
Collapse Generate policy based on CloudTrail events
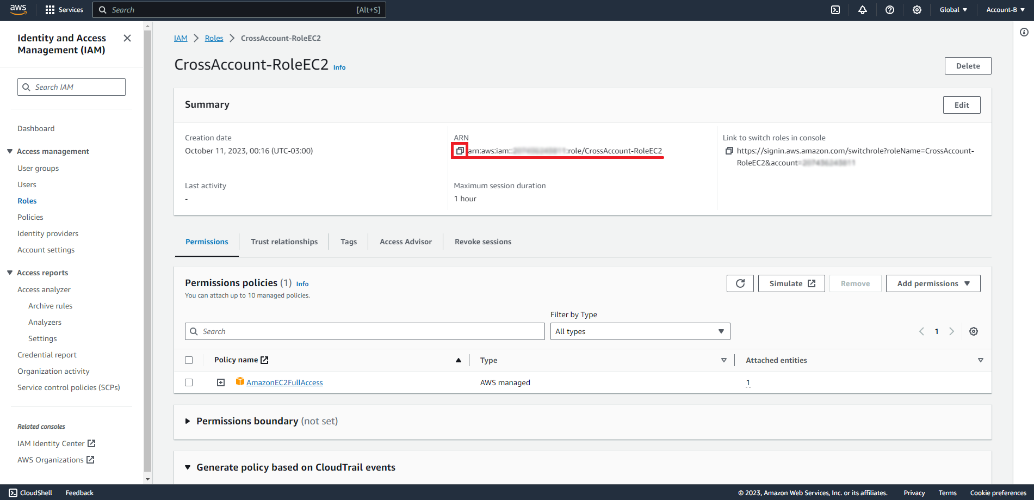click(x=188, y=467)
